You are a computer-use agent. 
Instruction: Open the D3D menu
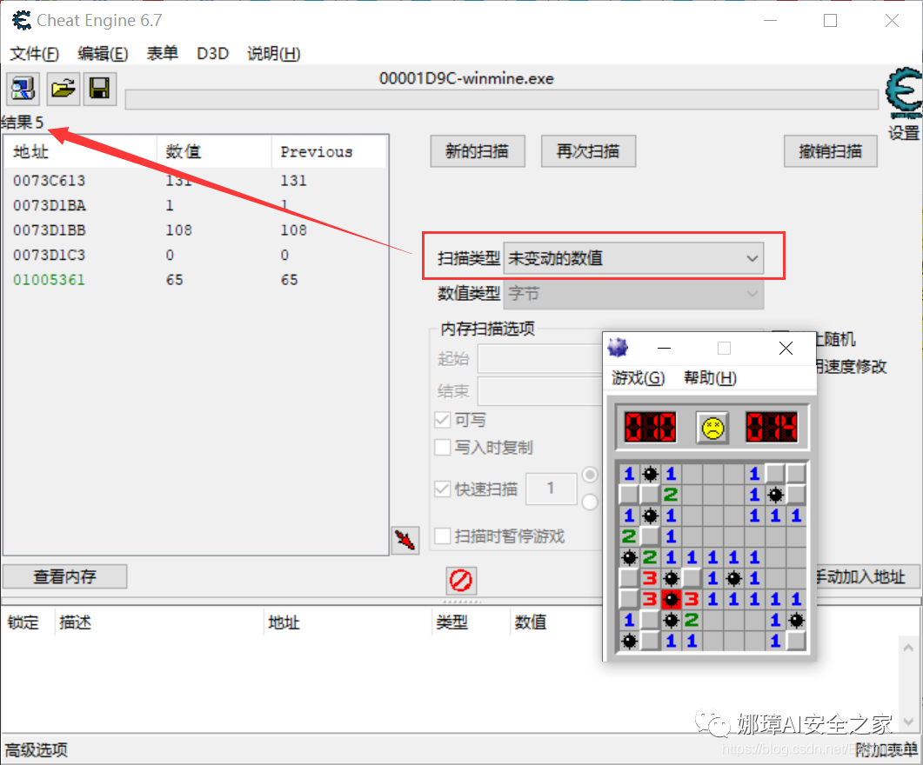click(x=212, y=54)
